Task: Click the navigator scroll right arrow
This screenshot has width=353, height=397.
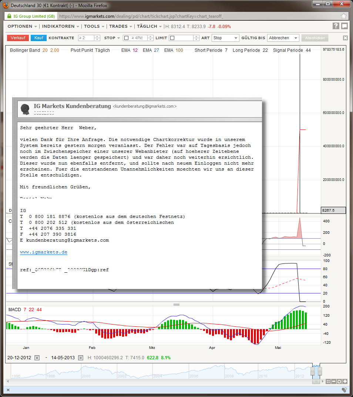Action: coord(322,381)
